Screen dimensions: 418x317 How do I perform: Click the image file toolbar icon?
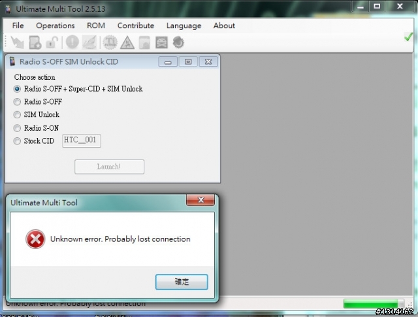(x=144, y=42)
